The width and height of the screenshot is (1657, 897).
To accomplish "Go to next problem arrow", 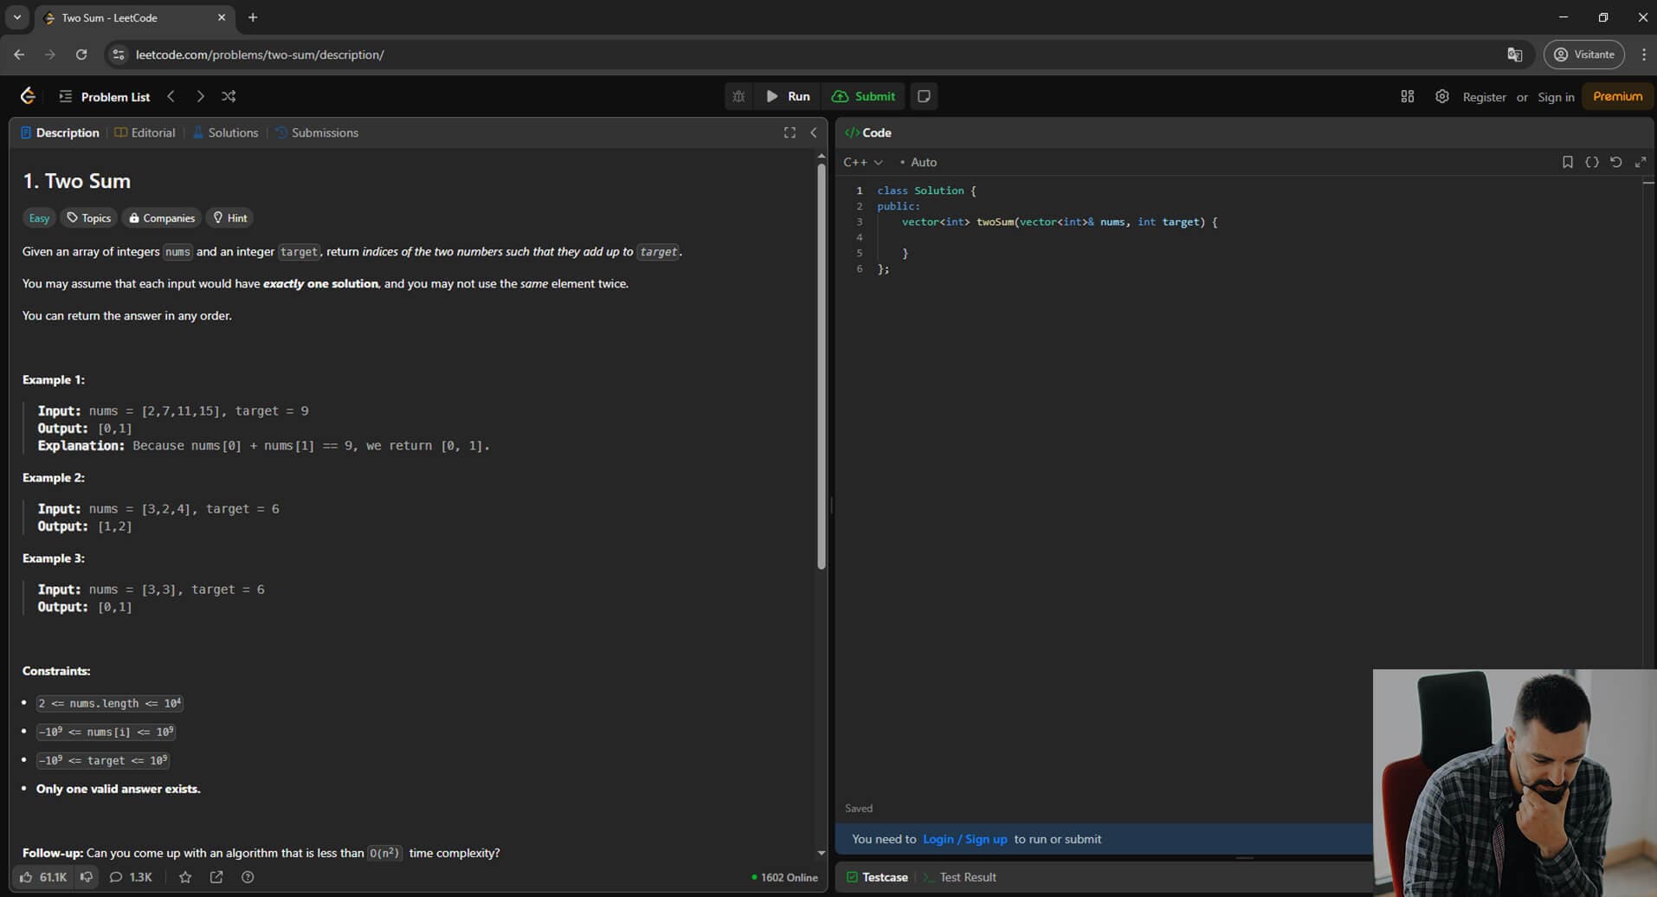I will (x=200, y=96).
